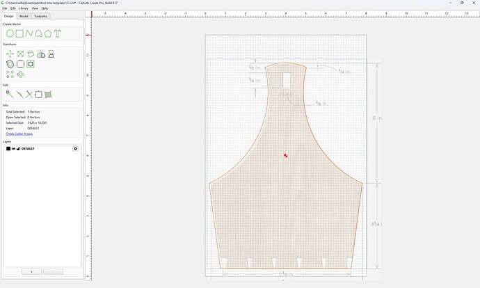Open the File menu
This screenshot has width=480, height=288.
click(5, 8)
